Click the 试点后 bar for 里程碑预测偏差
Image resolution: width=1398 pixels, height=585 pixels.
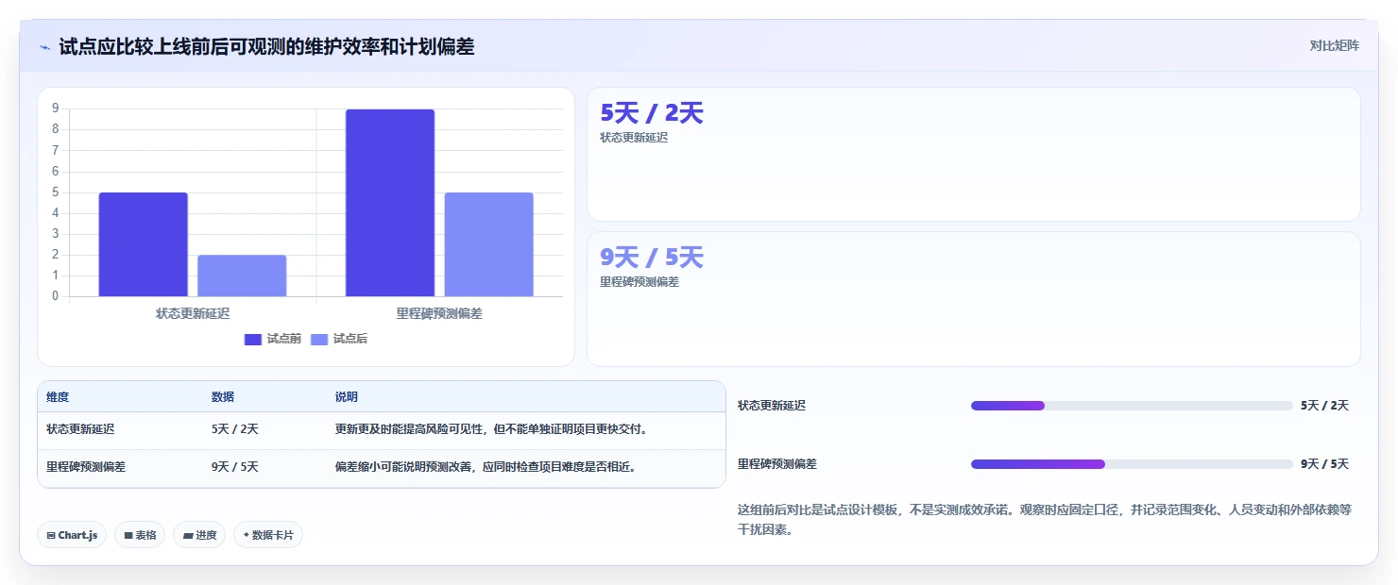(x=488, y=244)
